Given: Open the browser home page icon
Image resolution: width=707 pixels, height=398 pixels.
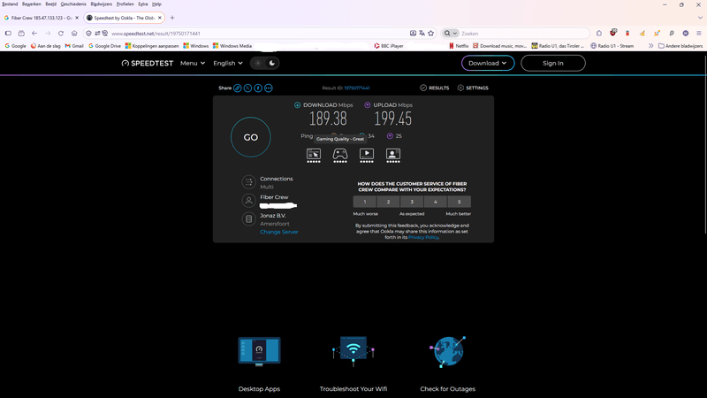Looking at the screenshot, I should click(x=74, y=34).
